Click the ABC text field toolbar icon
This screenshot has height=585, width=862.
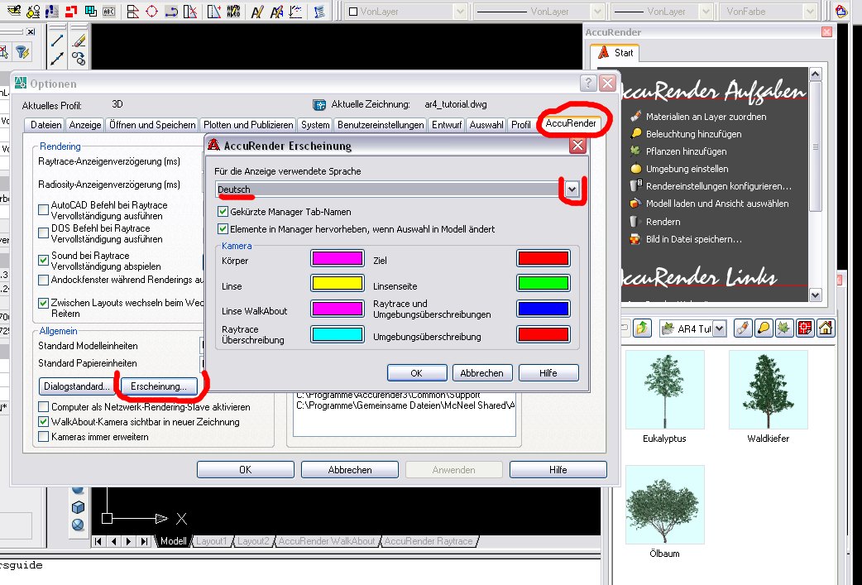tap(109, 11)
